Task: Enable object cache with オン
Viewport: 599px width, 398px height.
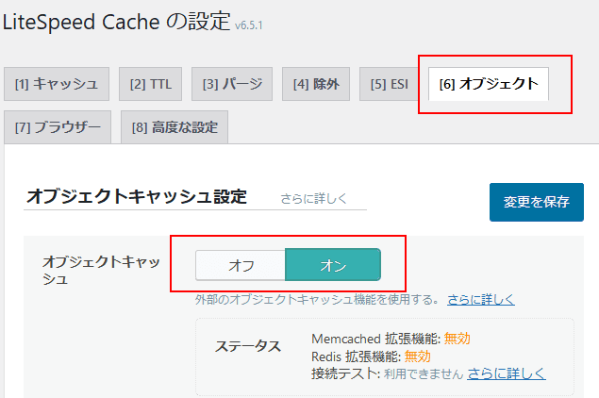Action: (x=333, y=265)
